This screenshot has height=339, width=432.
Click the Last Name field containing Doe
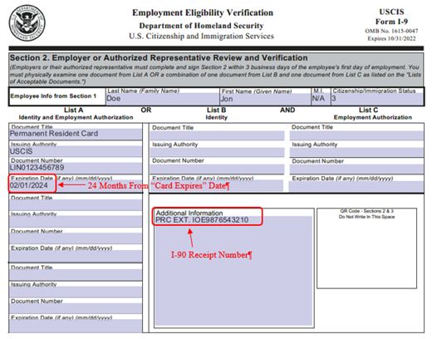click(163, 99)
